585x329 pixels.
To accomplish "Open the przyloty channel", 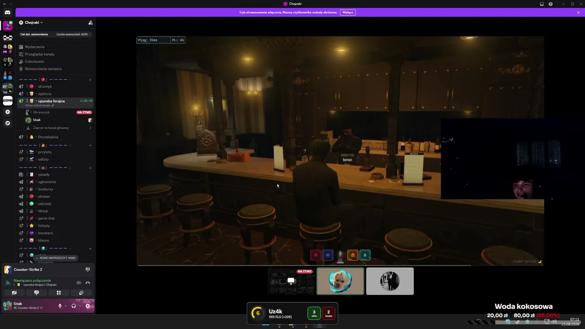I will click(x=55, y=152).
